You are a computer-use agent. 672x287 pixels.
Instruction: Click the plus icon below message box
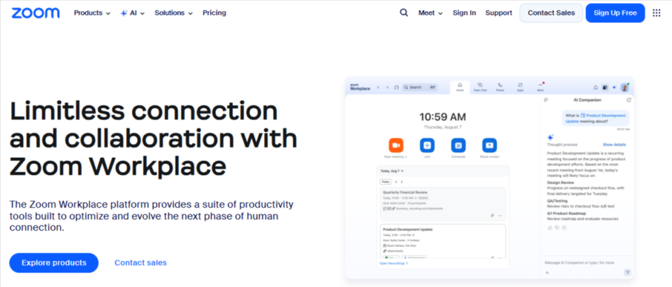pyautogui.click(x=547, y=273)
